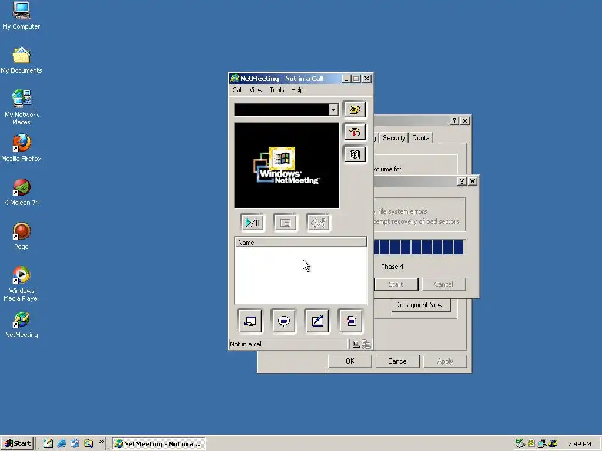Click Cancel in the Check Disk dialog
Screen dimensions: 602x451
(443, 284)
